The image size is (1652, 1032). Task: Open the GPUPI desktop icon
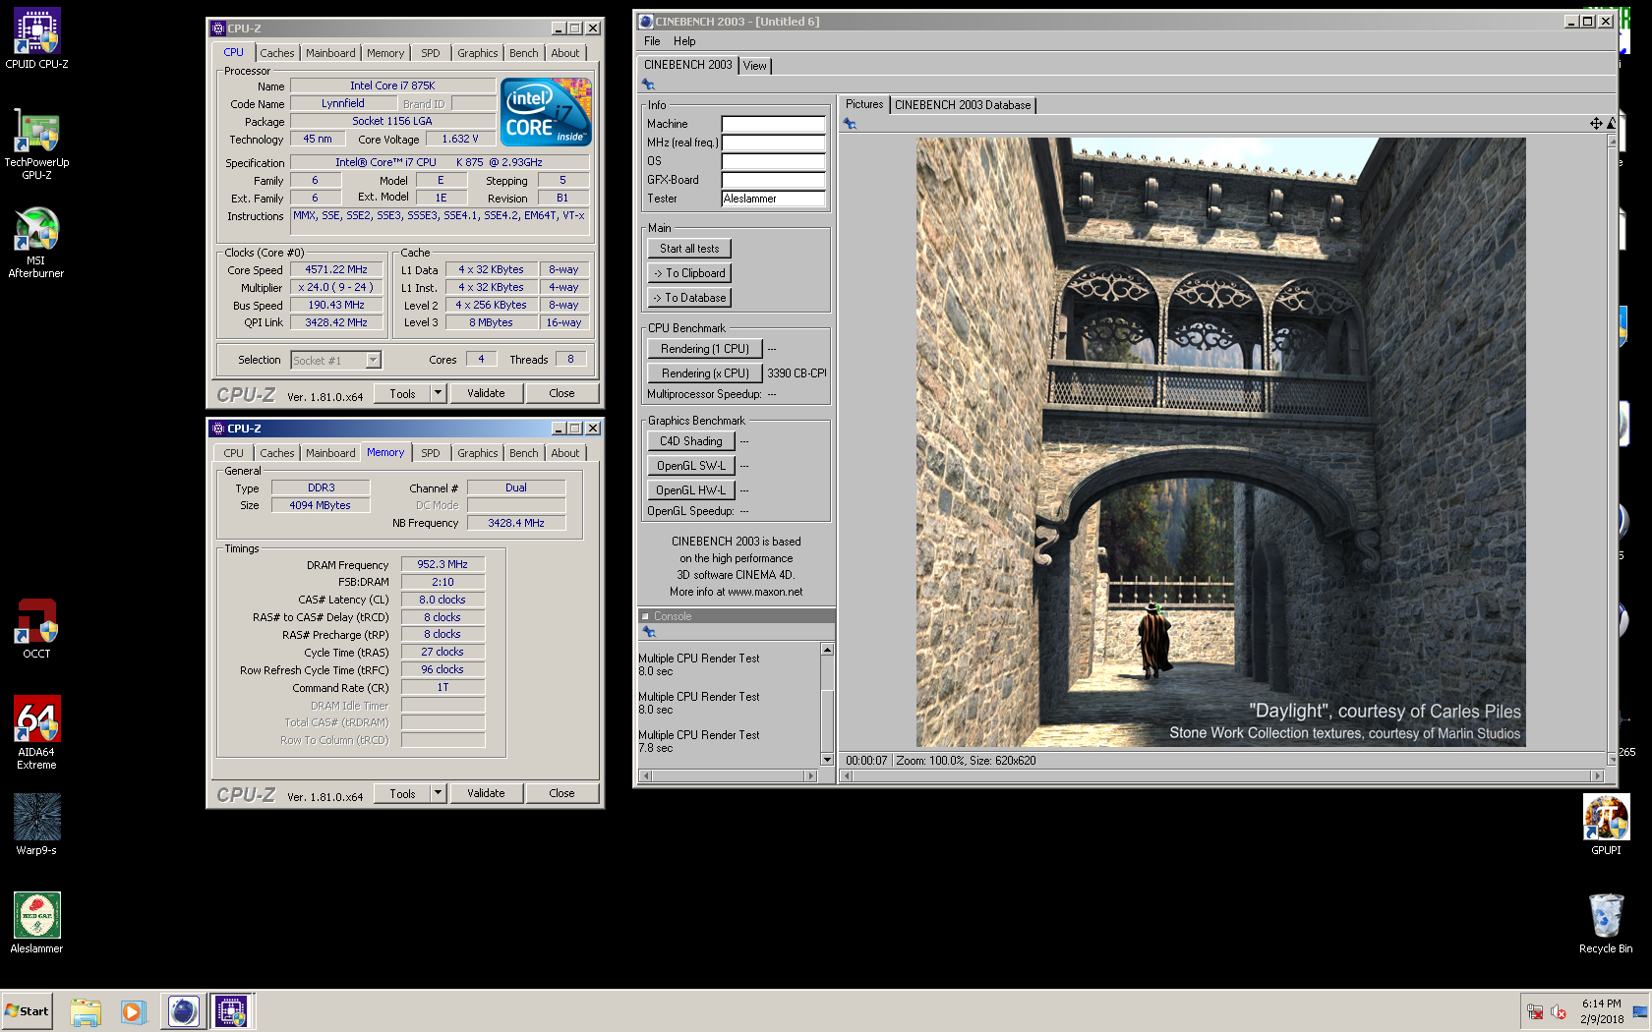(x=1606, y=824)
